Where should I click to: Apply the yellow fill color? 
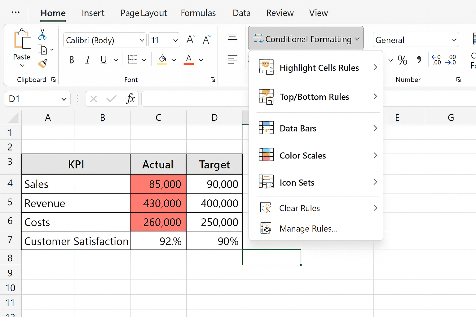pos(162,60)
